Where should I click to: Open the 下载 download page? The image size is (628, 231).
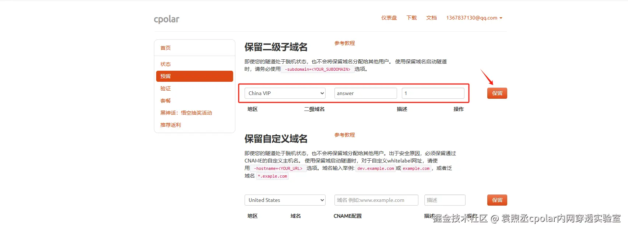click(x=411, y=18)
